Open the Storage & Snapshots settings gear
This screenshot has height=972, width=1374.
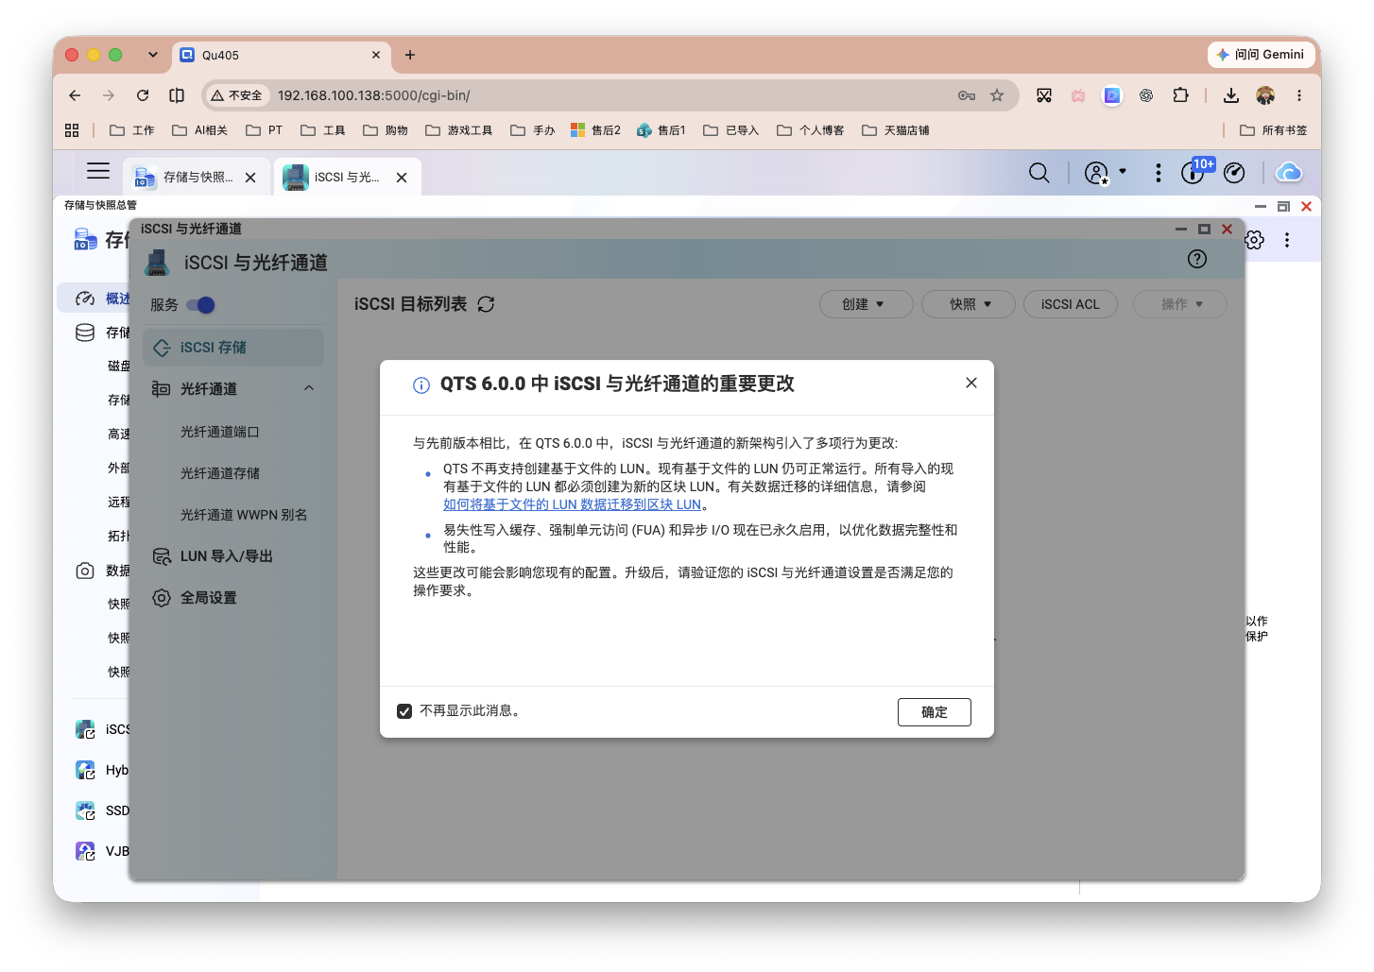coord(1255,240)
